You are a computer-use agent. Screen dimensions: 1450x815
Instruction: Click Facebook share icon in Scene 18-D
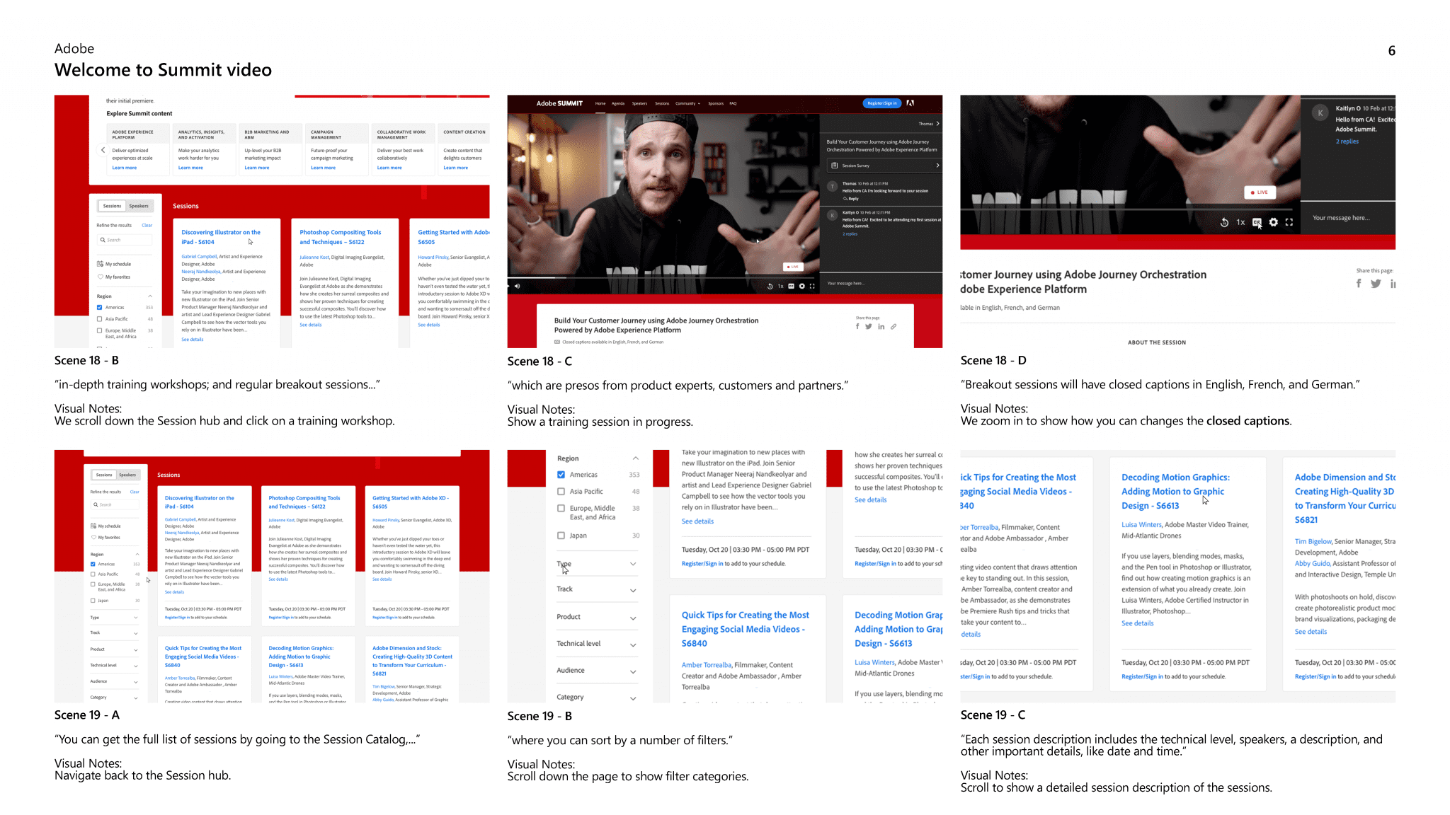coord(1359,284)
